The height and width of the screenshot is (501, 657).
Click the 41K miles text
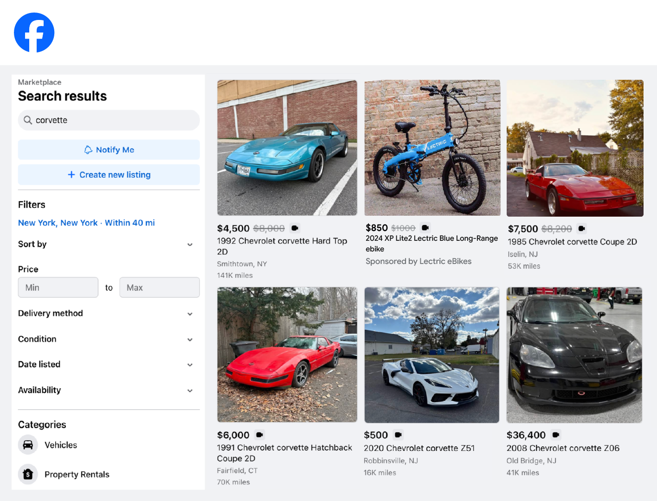tap(523, 473)
